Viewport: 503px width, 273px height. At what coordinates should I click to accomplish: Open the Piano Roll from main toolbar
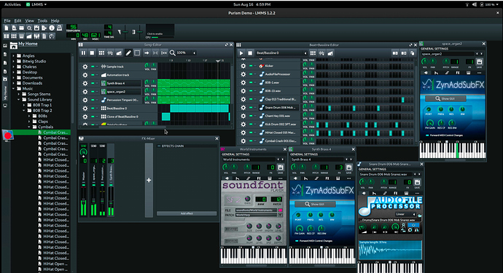21,36
